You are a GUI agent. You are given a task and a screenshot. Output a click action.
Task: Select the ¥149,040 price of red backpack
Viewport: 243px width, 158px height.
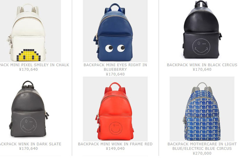tap(115, 149)
